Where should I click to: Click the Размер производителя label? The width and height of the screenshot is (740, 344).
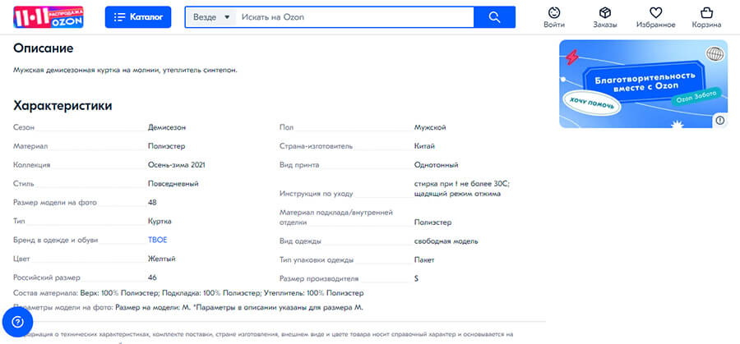[319, 278]
